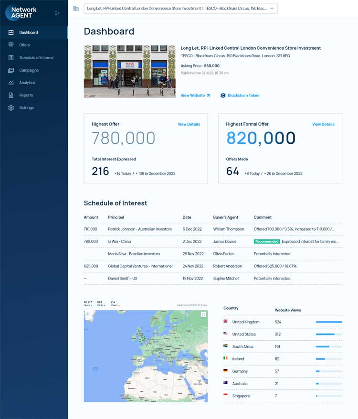Viewport: 358px width, 419px height.
Task: View Details for the Highest Offer card
Action: [189, 124]
